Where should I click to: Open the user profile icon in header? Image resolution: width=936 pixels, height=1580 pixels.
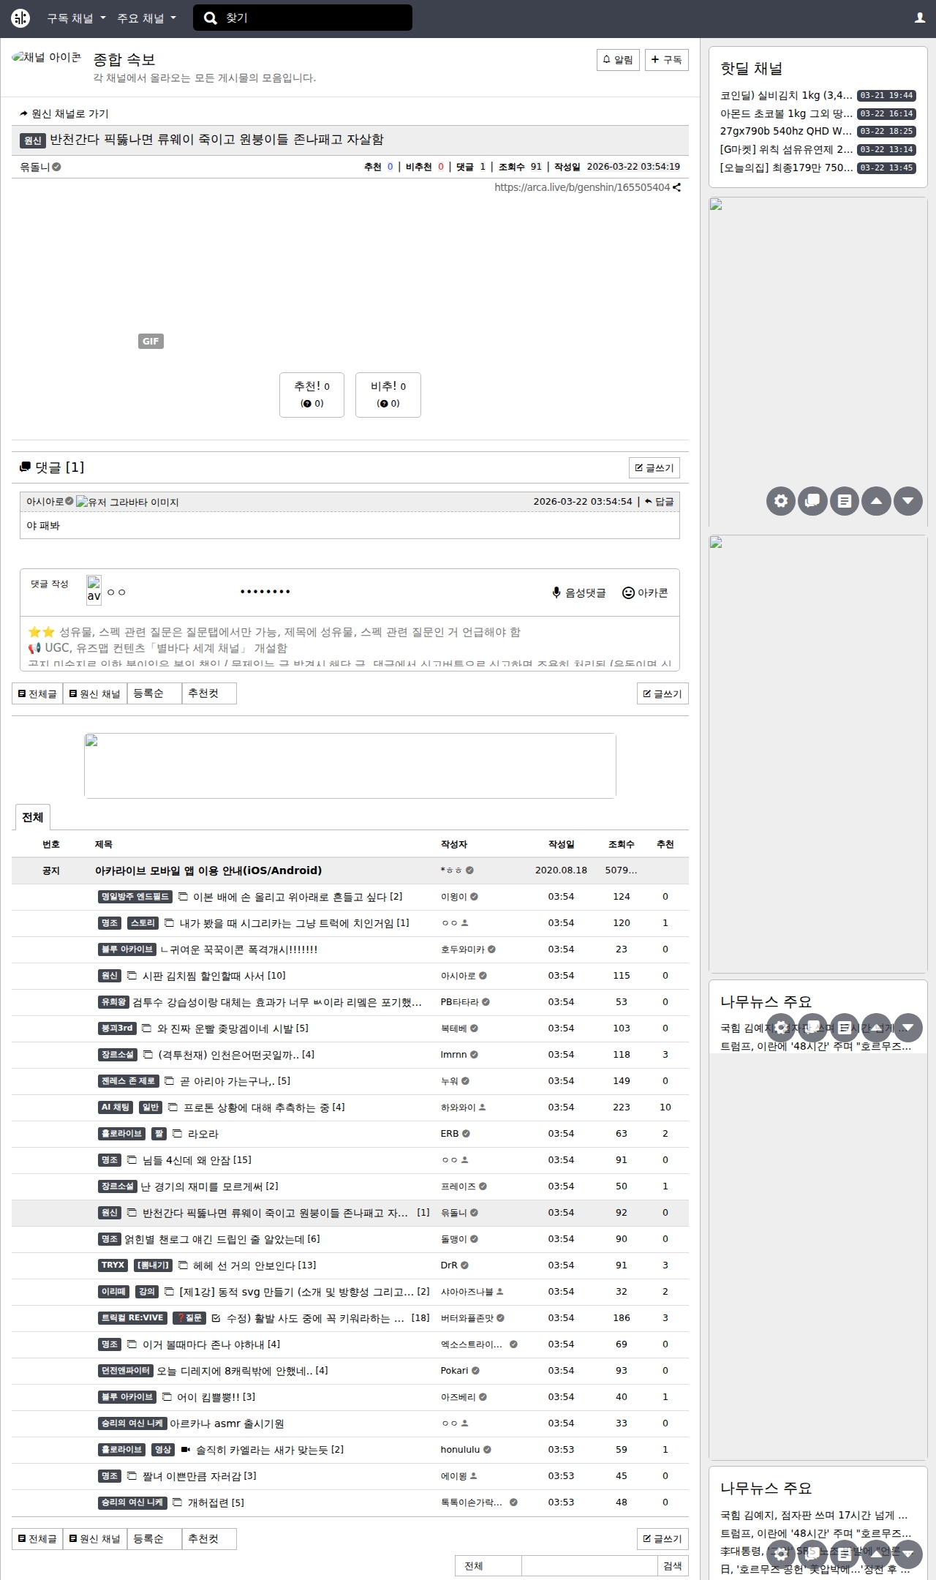pos(919,18)
